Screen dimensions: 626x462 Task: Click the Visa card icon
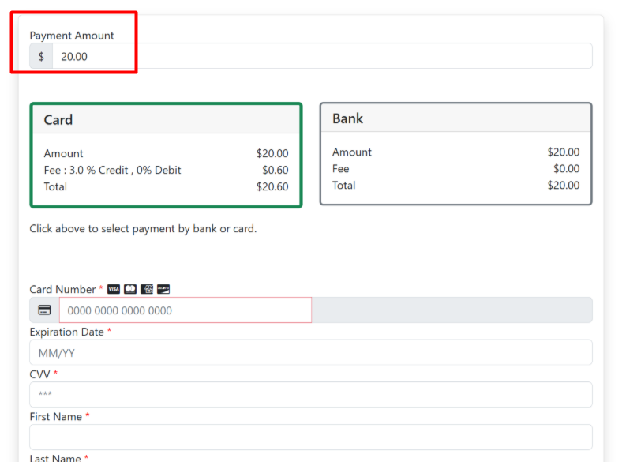tap(114, 289)
